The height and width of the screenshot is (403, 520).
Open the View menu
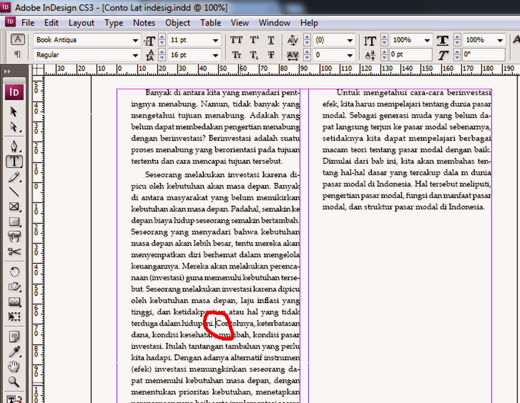tap(240, 23)
